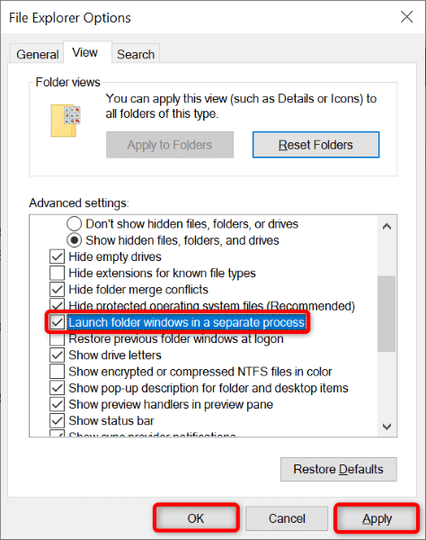
Task: Click the advanced settings scroll down arrow
Action: pos(386,427)
